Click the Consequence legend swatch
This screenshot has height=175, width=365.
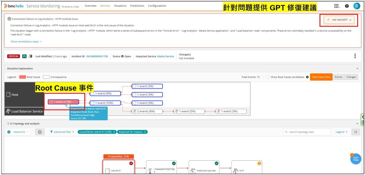[x=46, y=77]
